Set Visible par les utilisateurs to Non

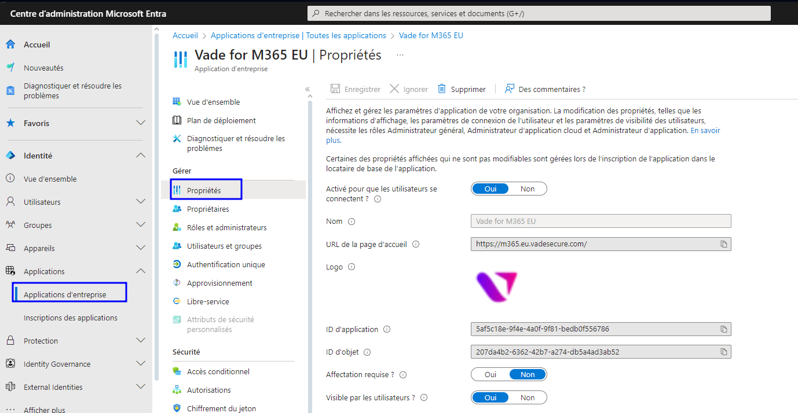pyautogui.click(x=528, y=397)
